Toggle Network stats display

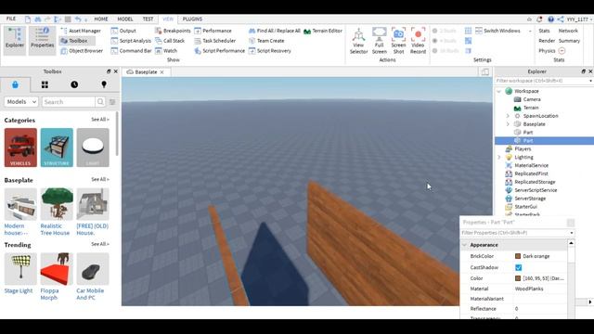pyautogui.click(x=568, y=31)
